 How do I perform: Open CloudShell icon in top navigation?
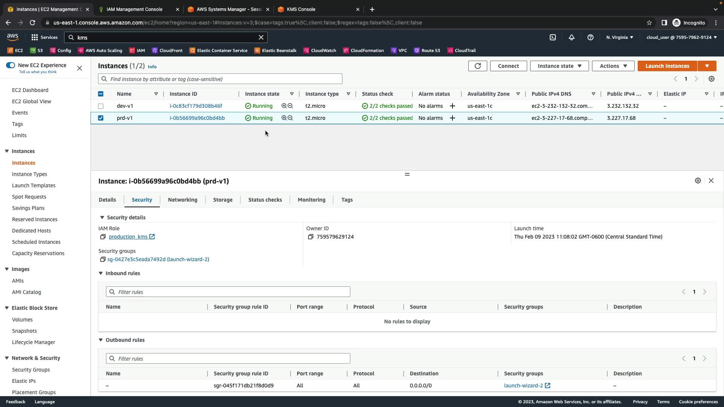click(x=552, y=37)
